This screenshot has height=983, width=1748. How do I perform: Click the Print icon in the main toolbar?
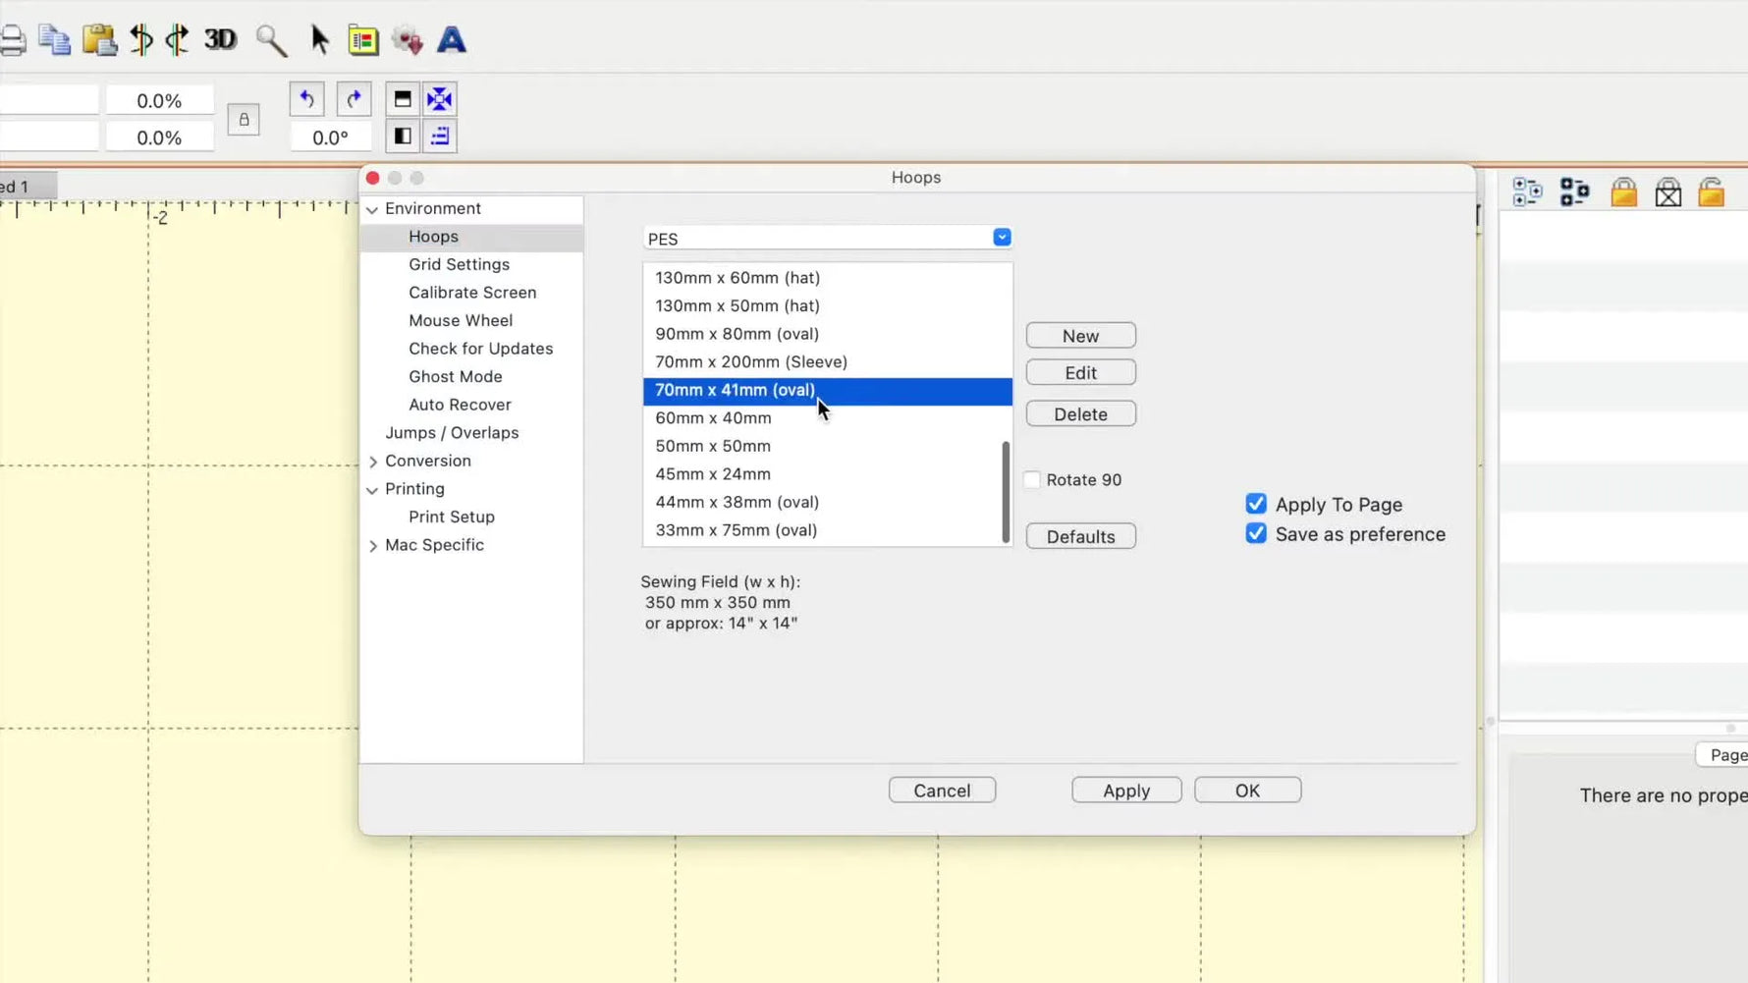point(12,40)
